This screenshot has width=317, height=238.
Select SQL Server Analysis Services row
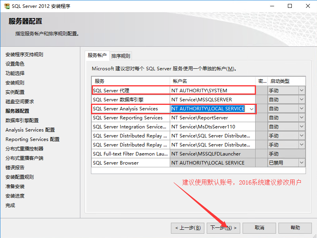(131, 109)
